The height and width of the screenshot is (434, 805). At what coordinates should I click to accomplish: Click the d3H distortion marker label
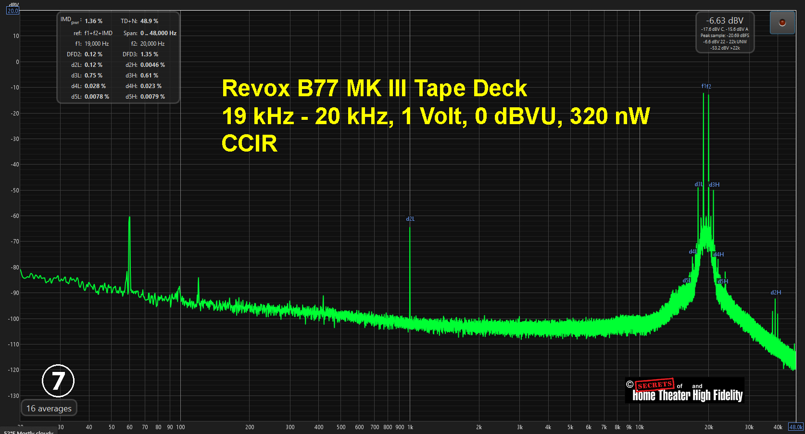click(x=714, y=185)
